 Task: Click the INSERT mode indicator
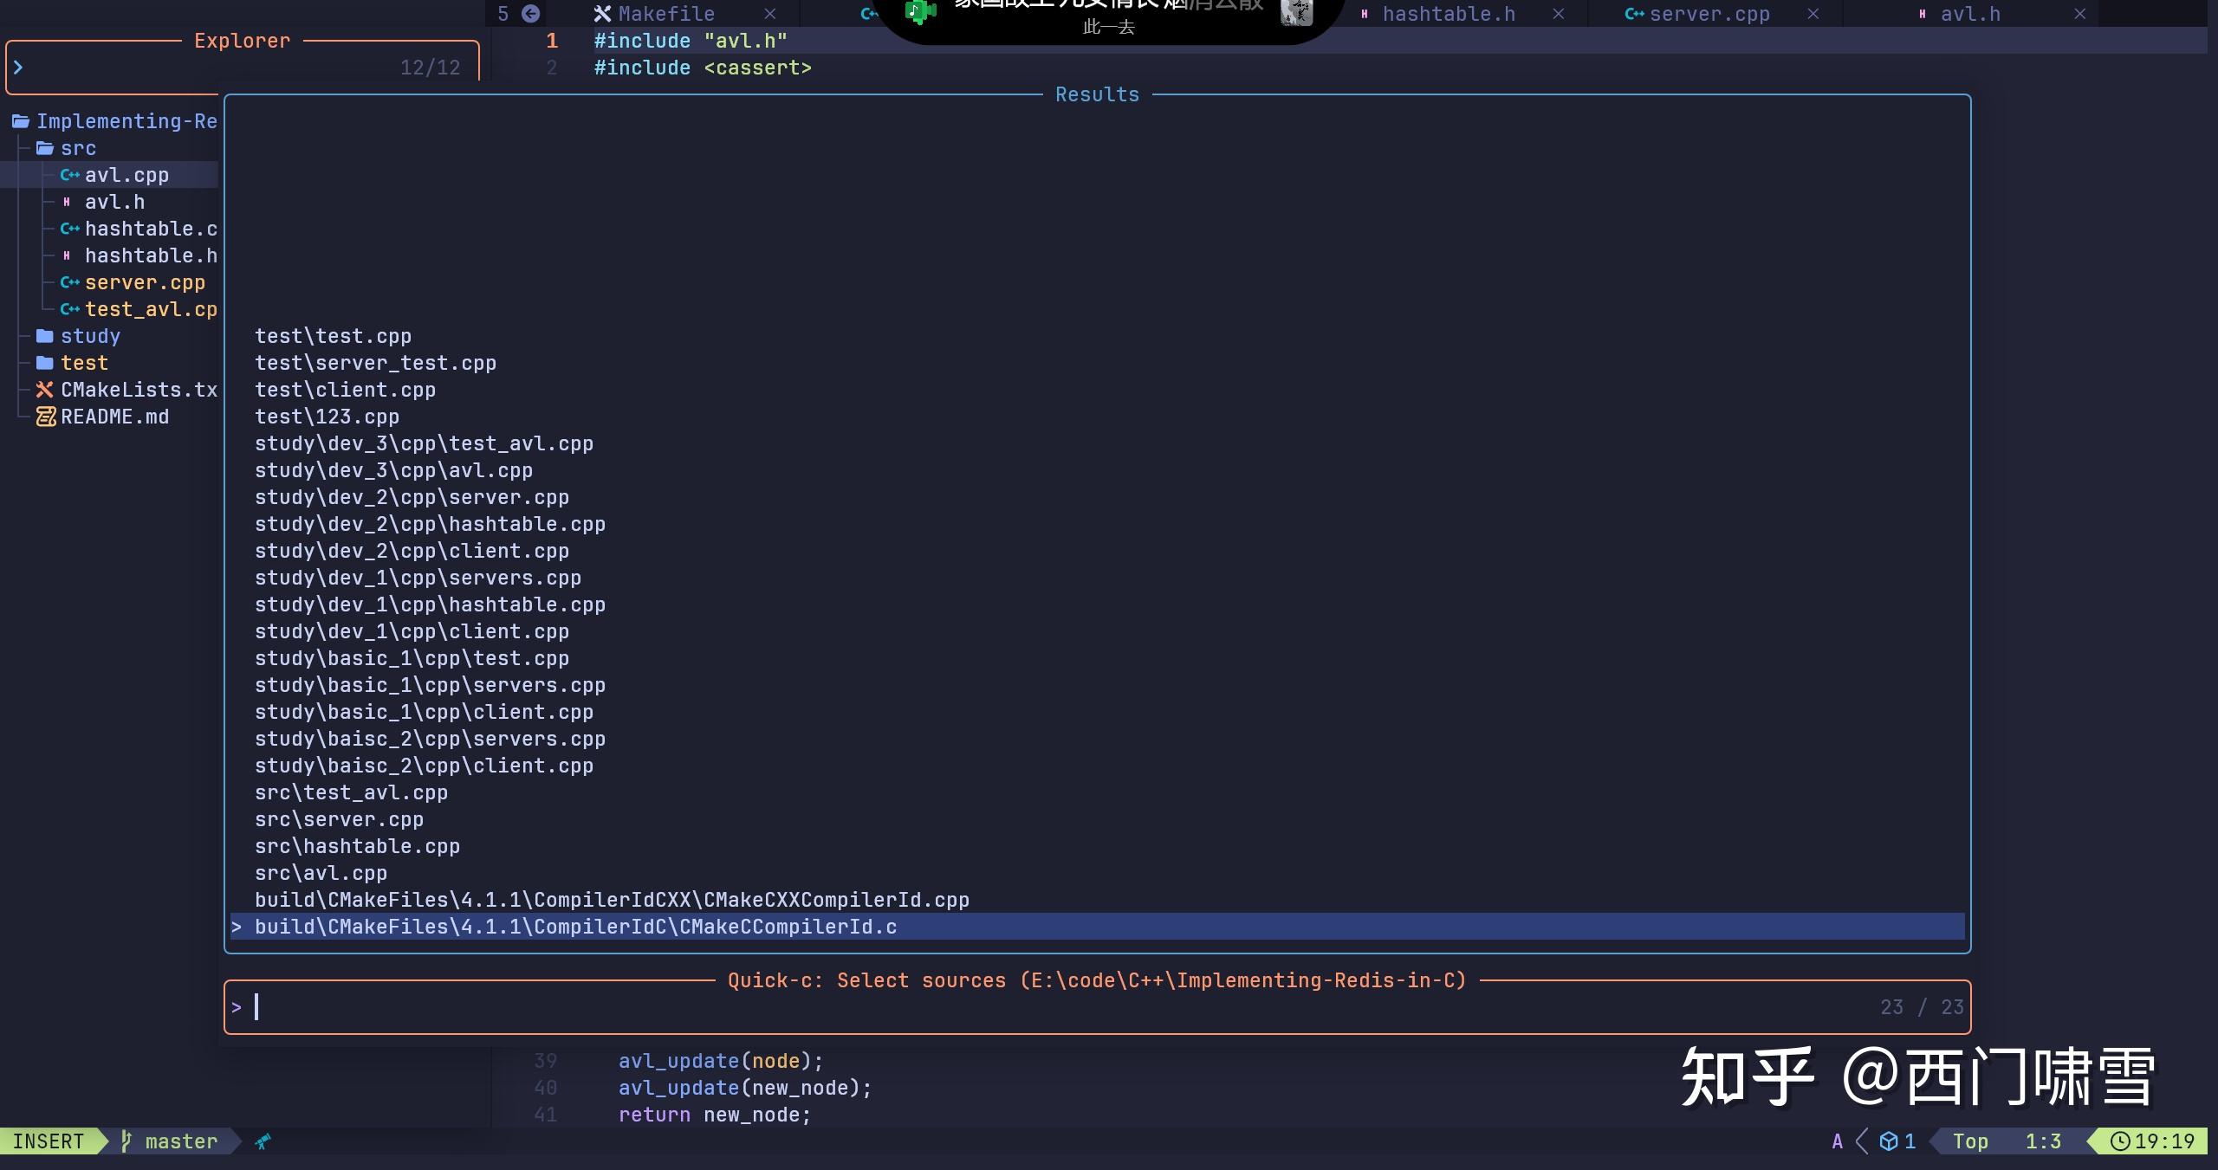(49, 1141)
